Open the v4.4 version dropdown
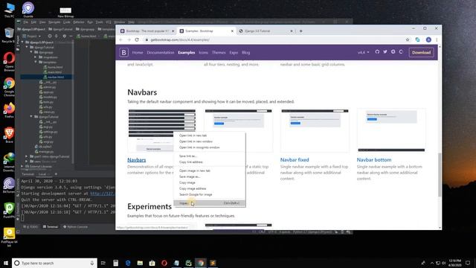 [x=363, y=52]
